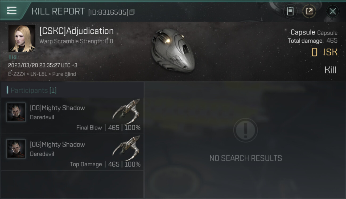Open Adjudication's blonde character portrait
The image size is (346, 199).
(x=22, y=38)
